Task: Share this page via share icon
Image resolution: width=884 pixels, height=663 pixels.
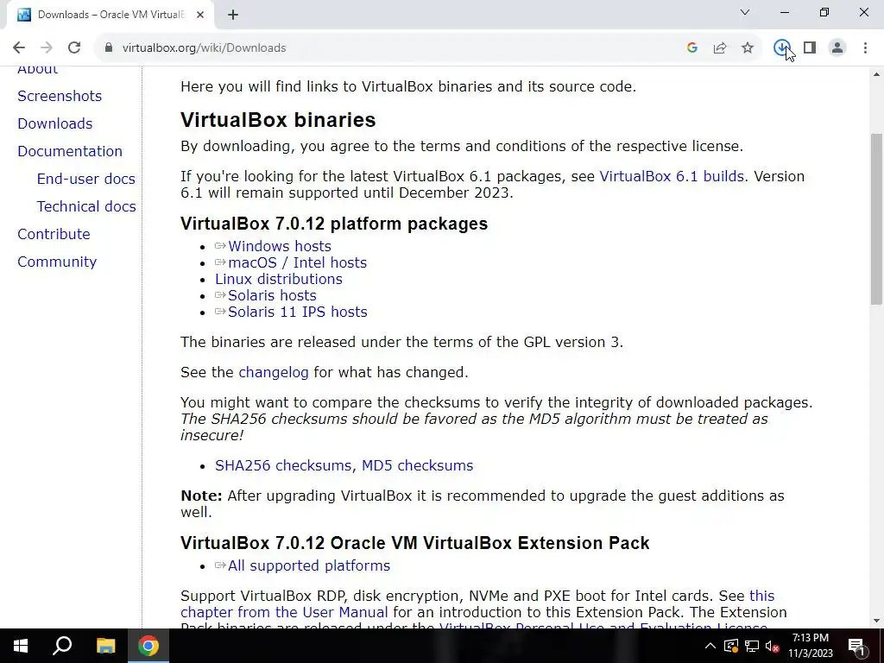Action: tap(720, 48)
